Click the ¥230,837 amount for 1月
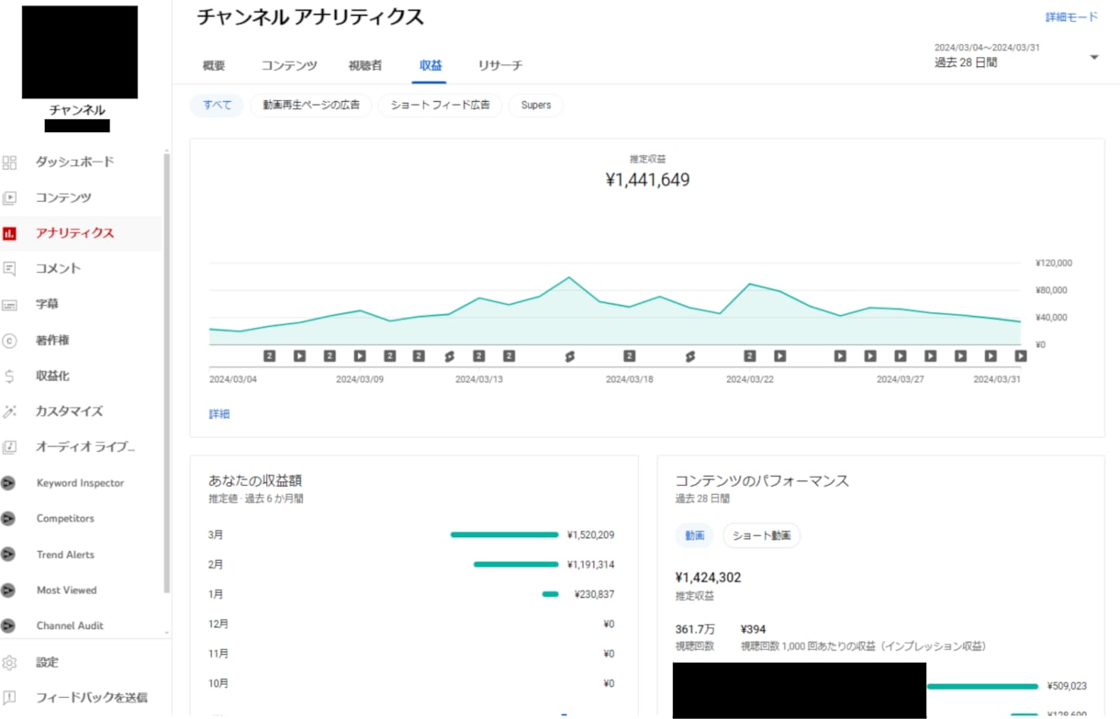Image resolution: width=1120 pixels, height=719 pixels. 594,594
